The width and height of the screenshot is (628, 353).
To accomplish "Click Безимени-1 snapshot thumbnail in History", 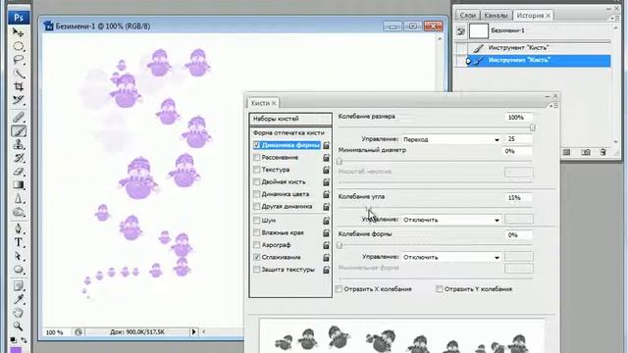I will 479,30.
